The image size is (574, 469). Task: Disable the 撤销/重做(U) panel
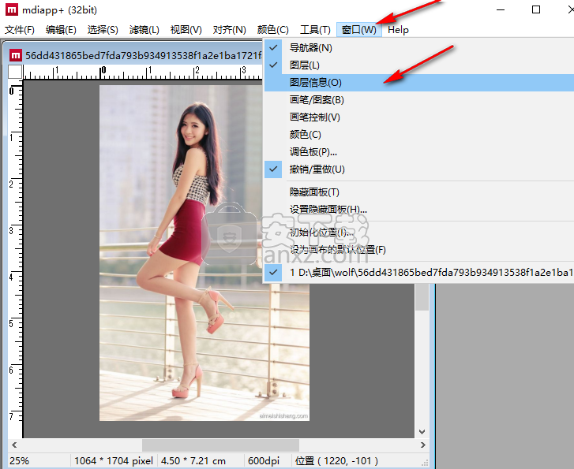pos(317,169)
